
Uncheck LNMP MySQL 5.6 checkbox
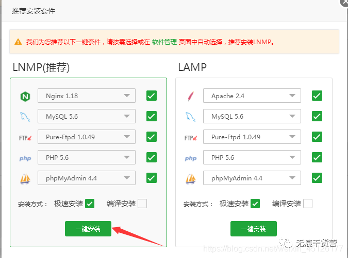tap(152, 116)
